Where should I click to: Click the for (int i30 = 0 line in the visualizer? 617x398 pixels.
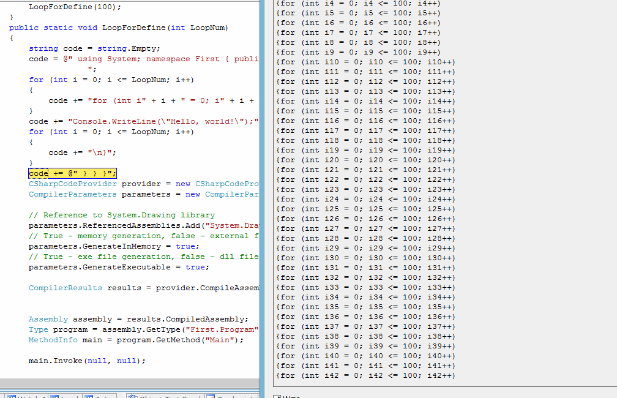365,258
